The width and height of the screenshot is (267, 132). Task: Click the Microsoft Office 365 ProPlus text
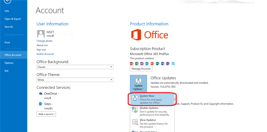(149, 54)
